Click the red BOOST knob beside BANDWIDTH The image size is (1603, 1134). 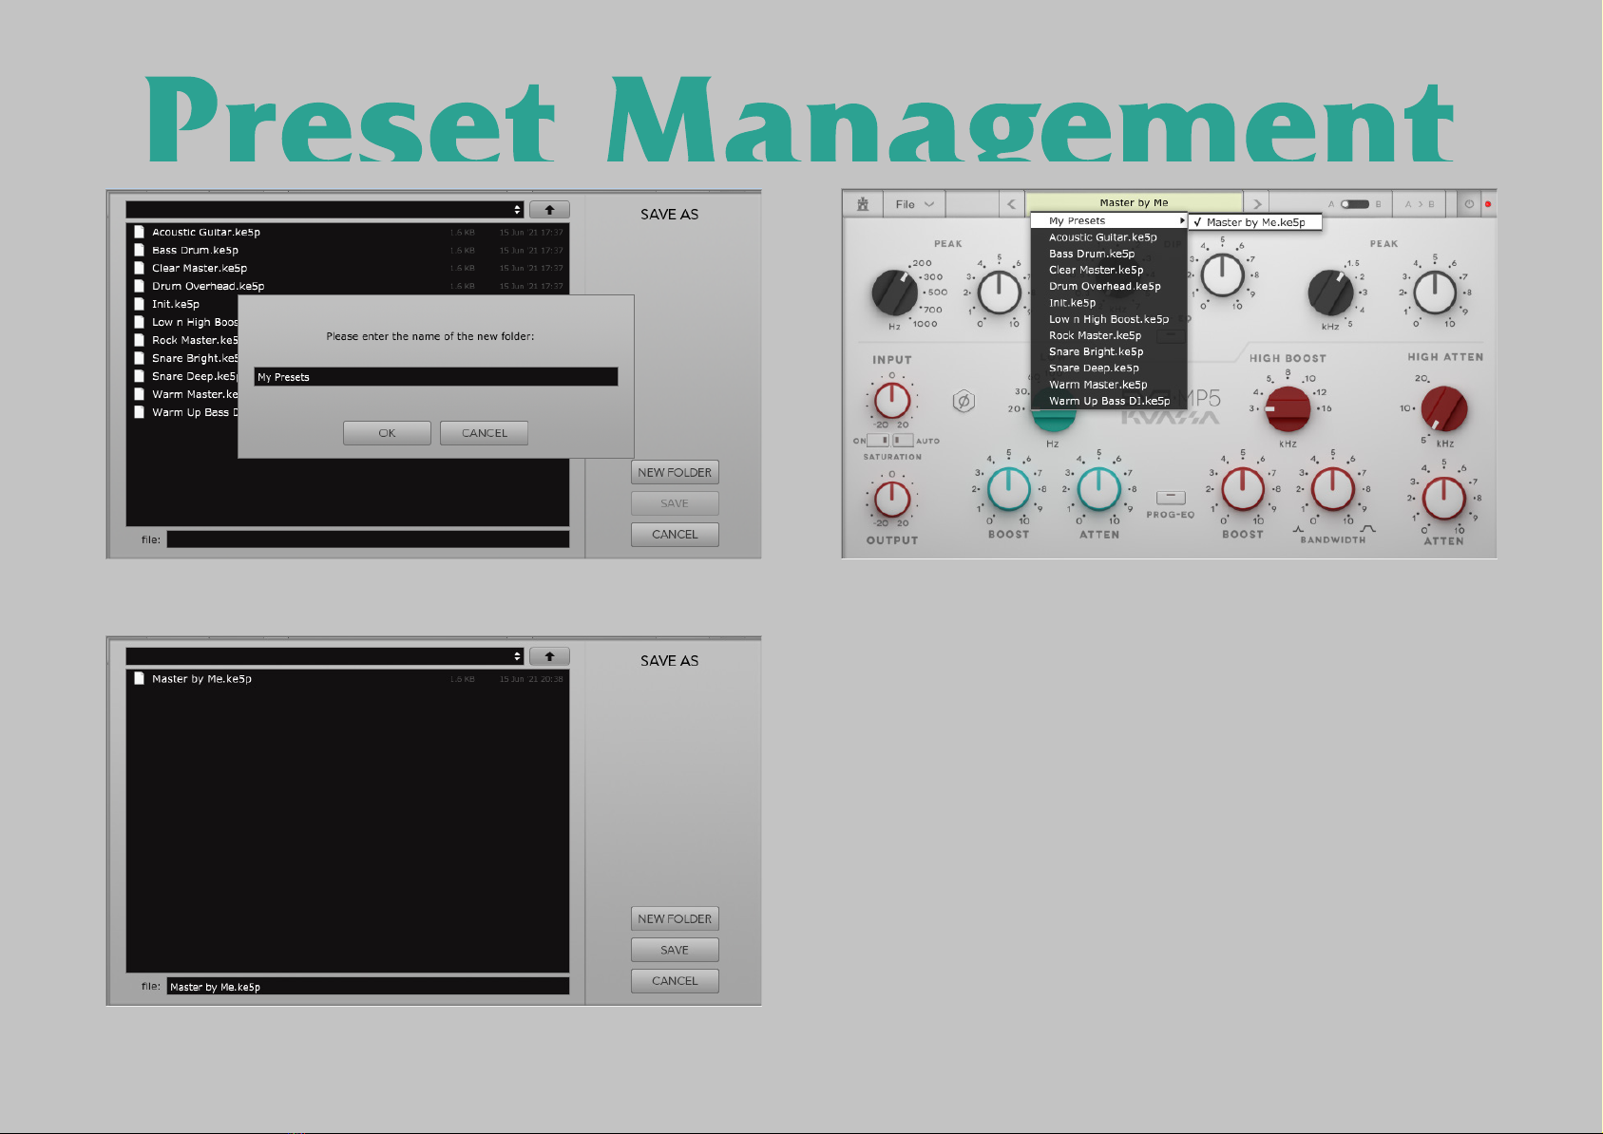[x=1243, y=490]
